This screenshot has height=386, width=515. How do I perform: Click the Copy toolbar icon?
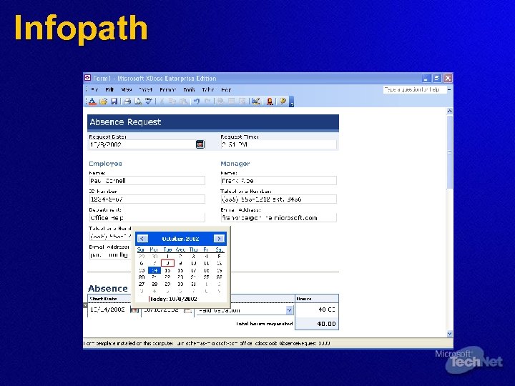[172, 102]
